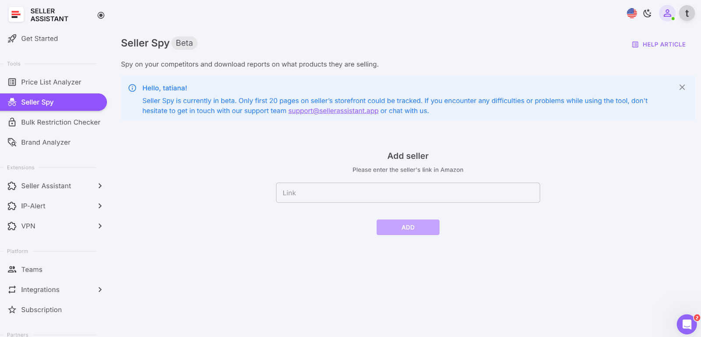Viewport: 701px width, 337px height.
Task: Click the seller Link input field
Action: click(407, 193)
